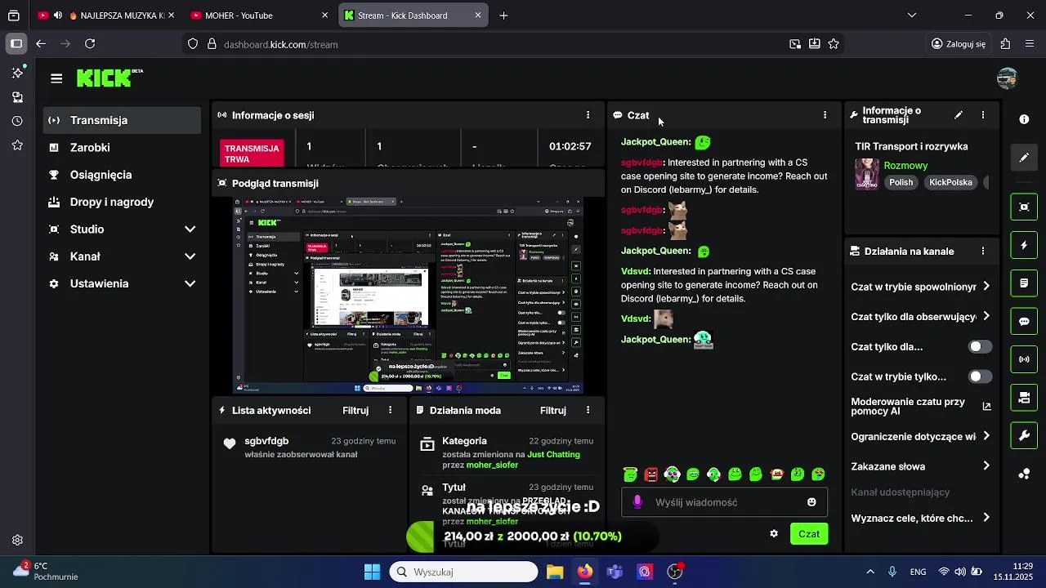Click Filtruj in the Lista aktywności panel
The width and height of the screenshot is (1046, 588).
coord(355,410)
